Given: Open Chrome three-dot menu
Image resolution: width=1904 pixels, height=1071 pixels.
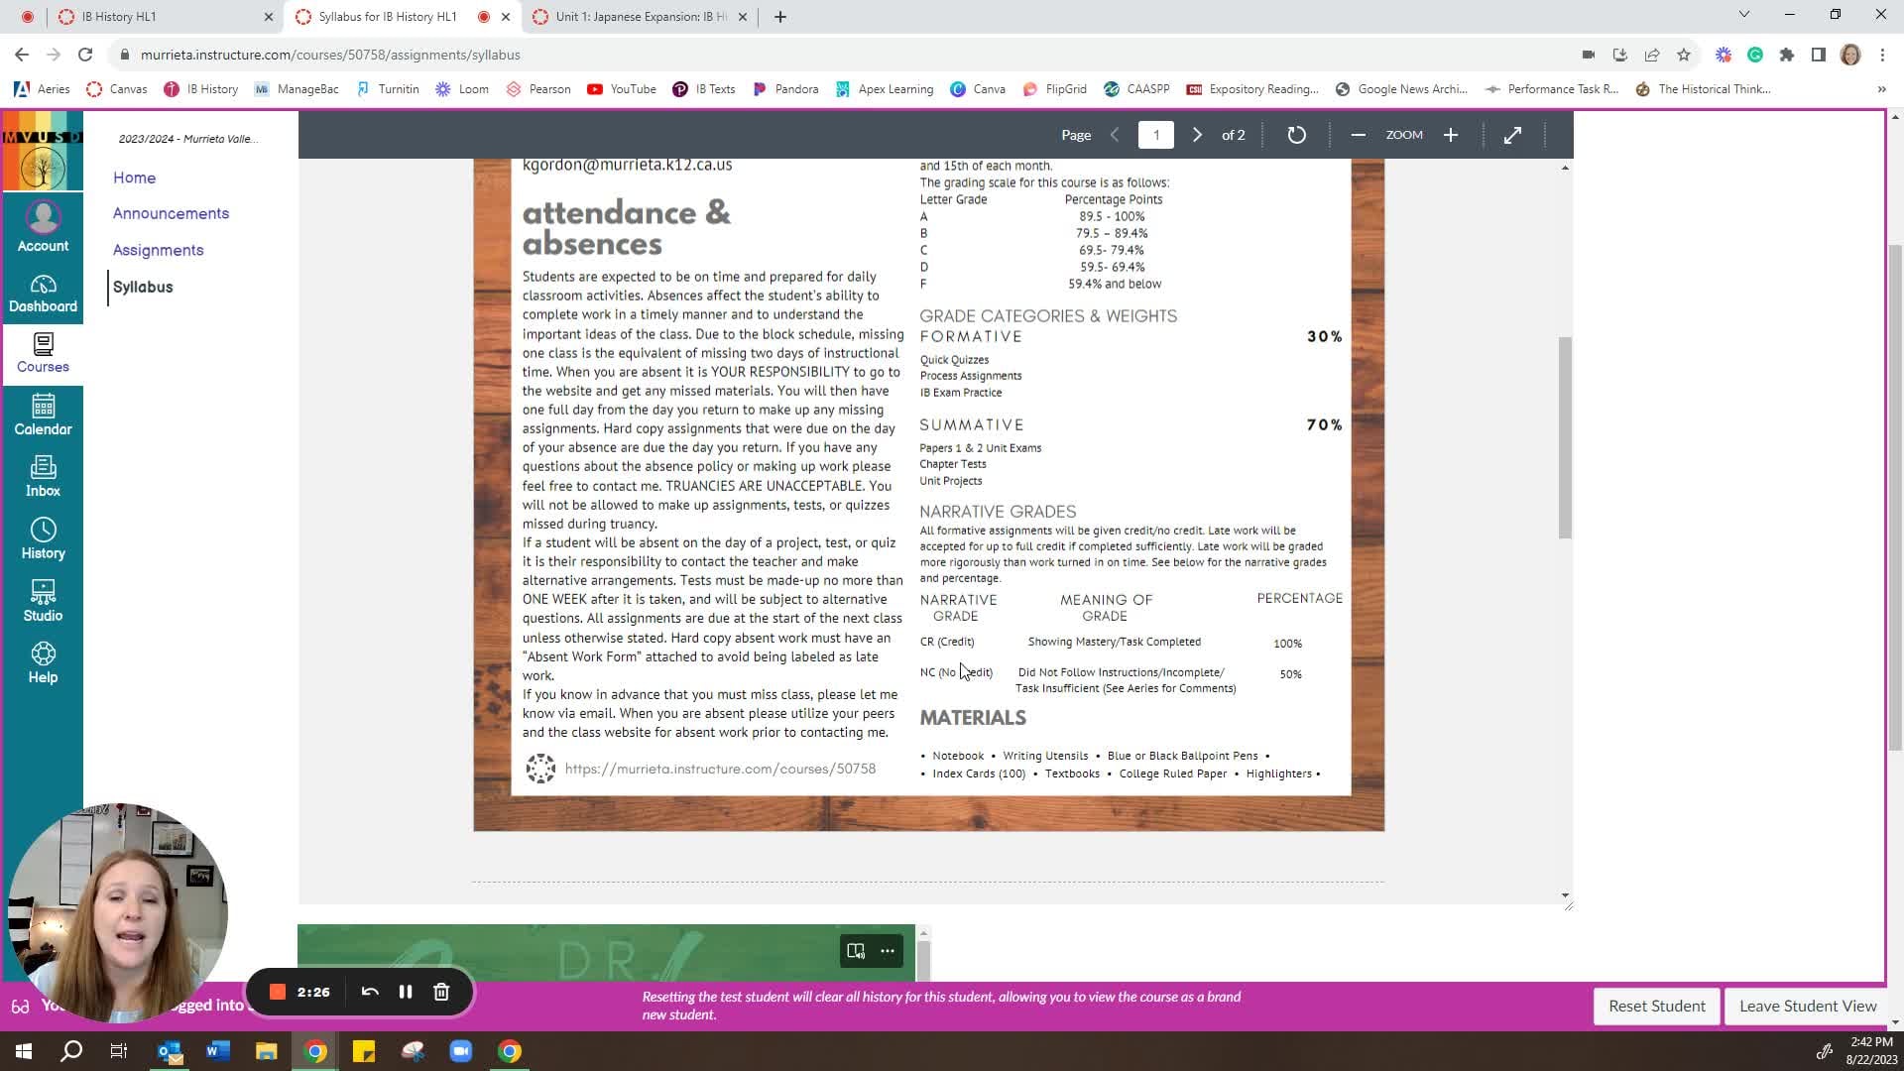Looking at the screenshot, I should [1882, 55].
